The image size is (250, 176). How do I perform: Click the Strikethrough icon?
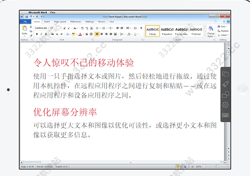(52, 34)
